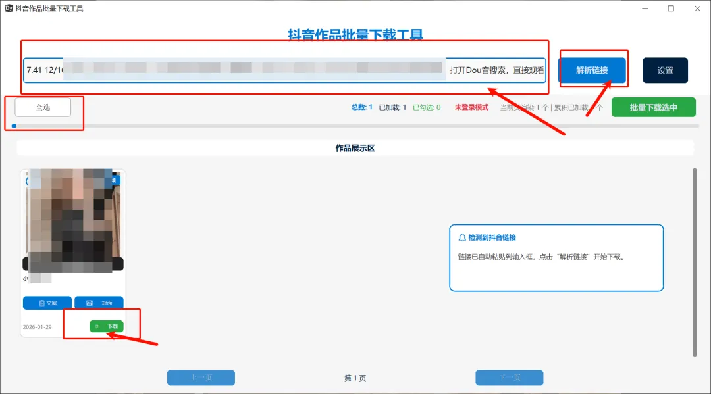Go to 上一页 previous page
711x394 pixels.
click(x=201, y=378)
